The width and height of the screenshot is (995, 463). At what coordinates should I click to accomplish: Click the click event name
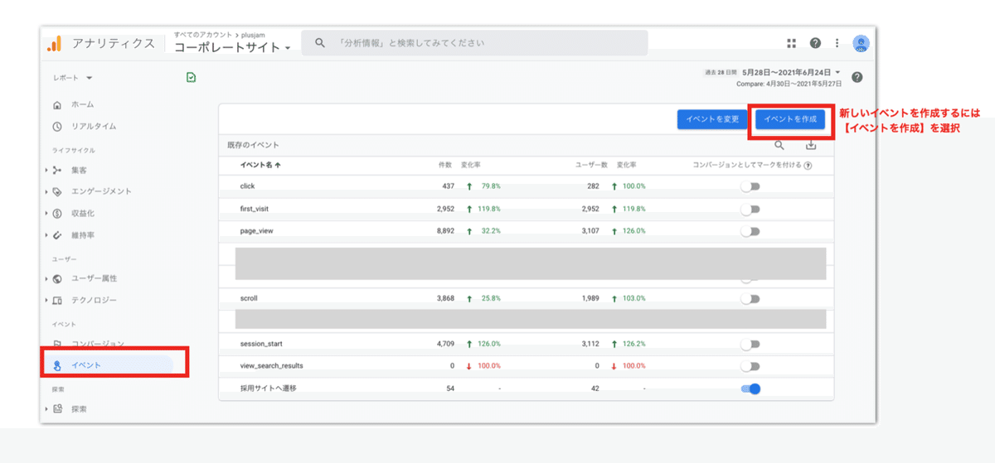coord(248,186)
